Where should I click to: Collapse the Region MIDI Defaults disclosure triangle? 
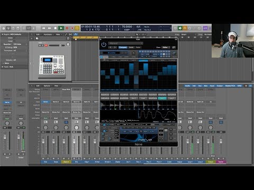pyautogui.click(x=2, y=34)
